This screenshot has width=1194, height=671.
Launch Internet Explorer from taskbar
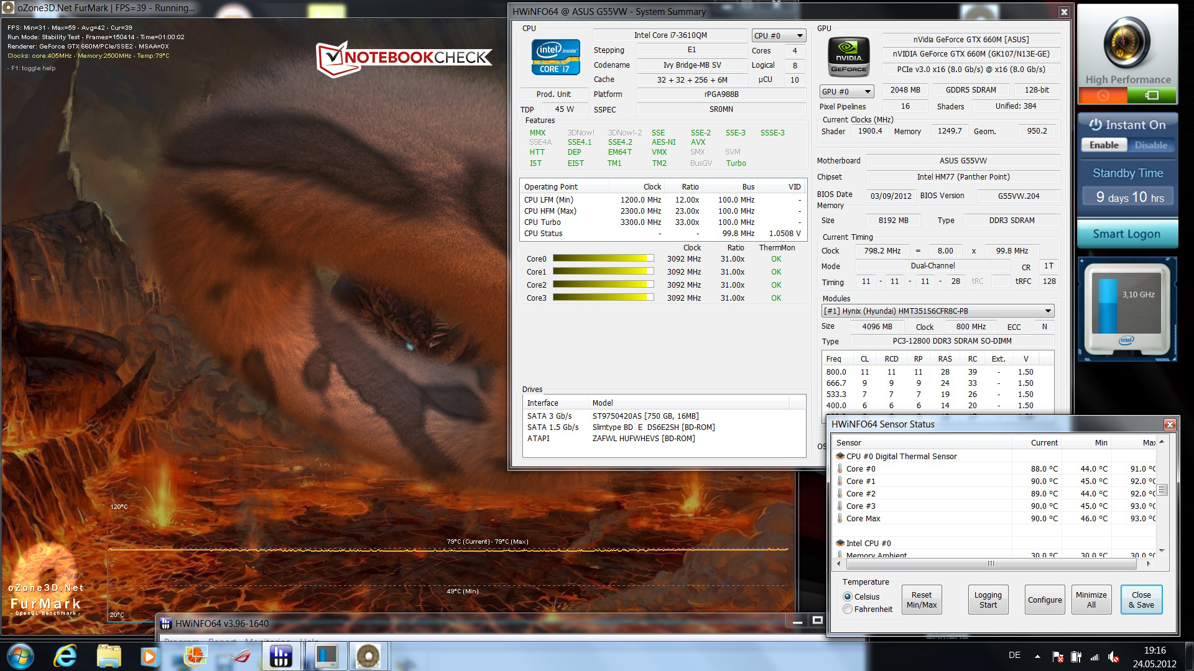65,655
